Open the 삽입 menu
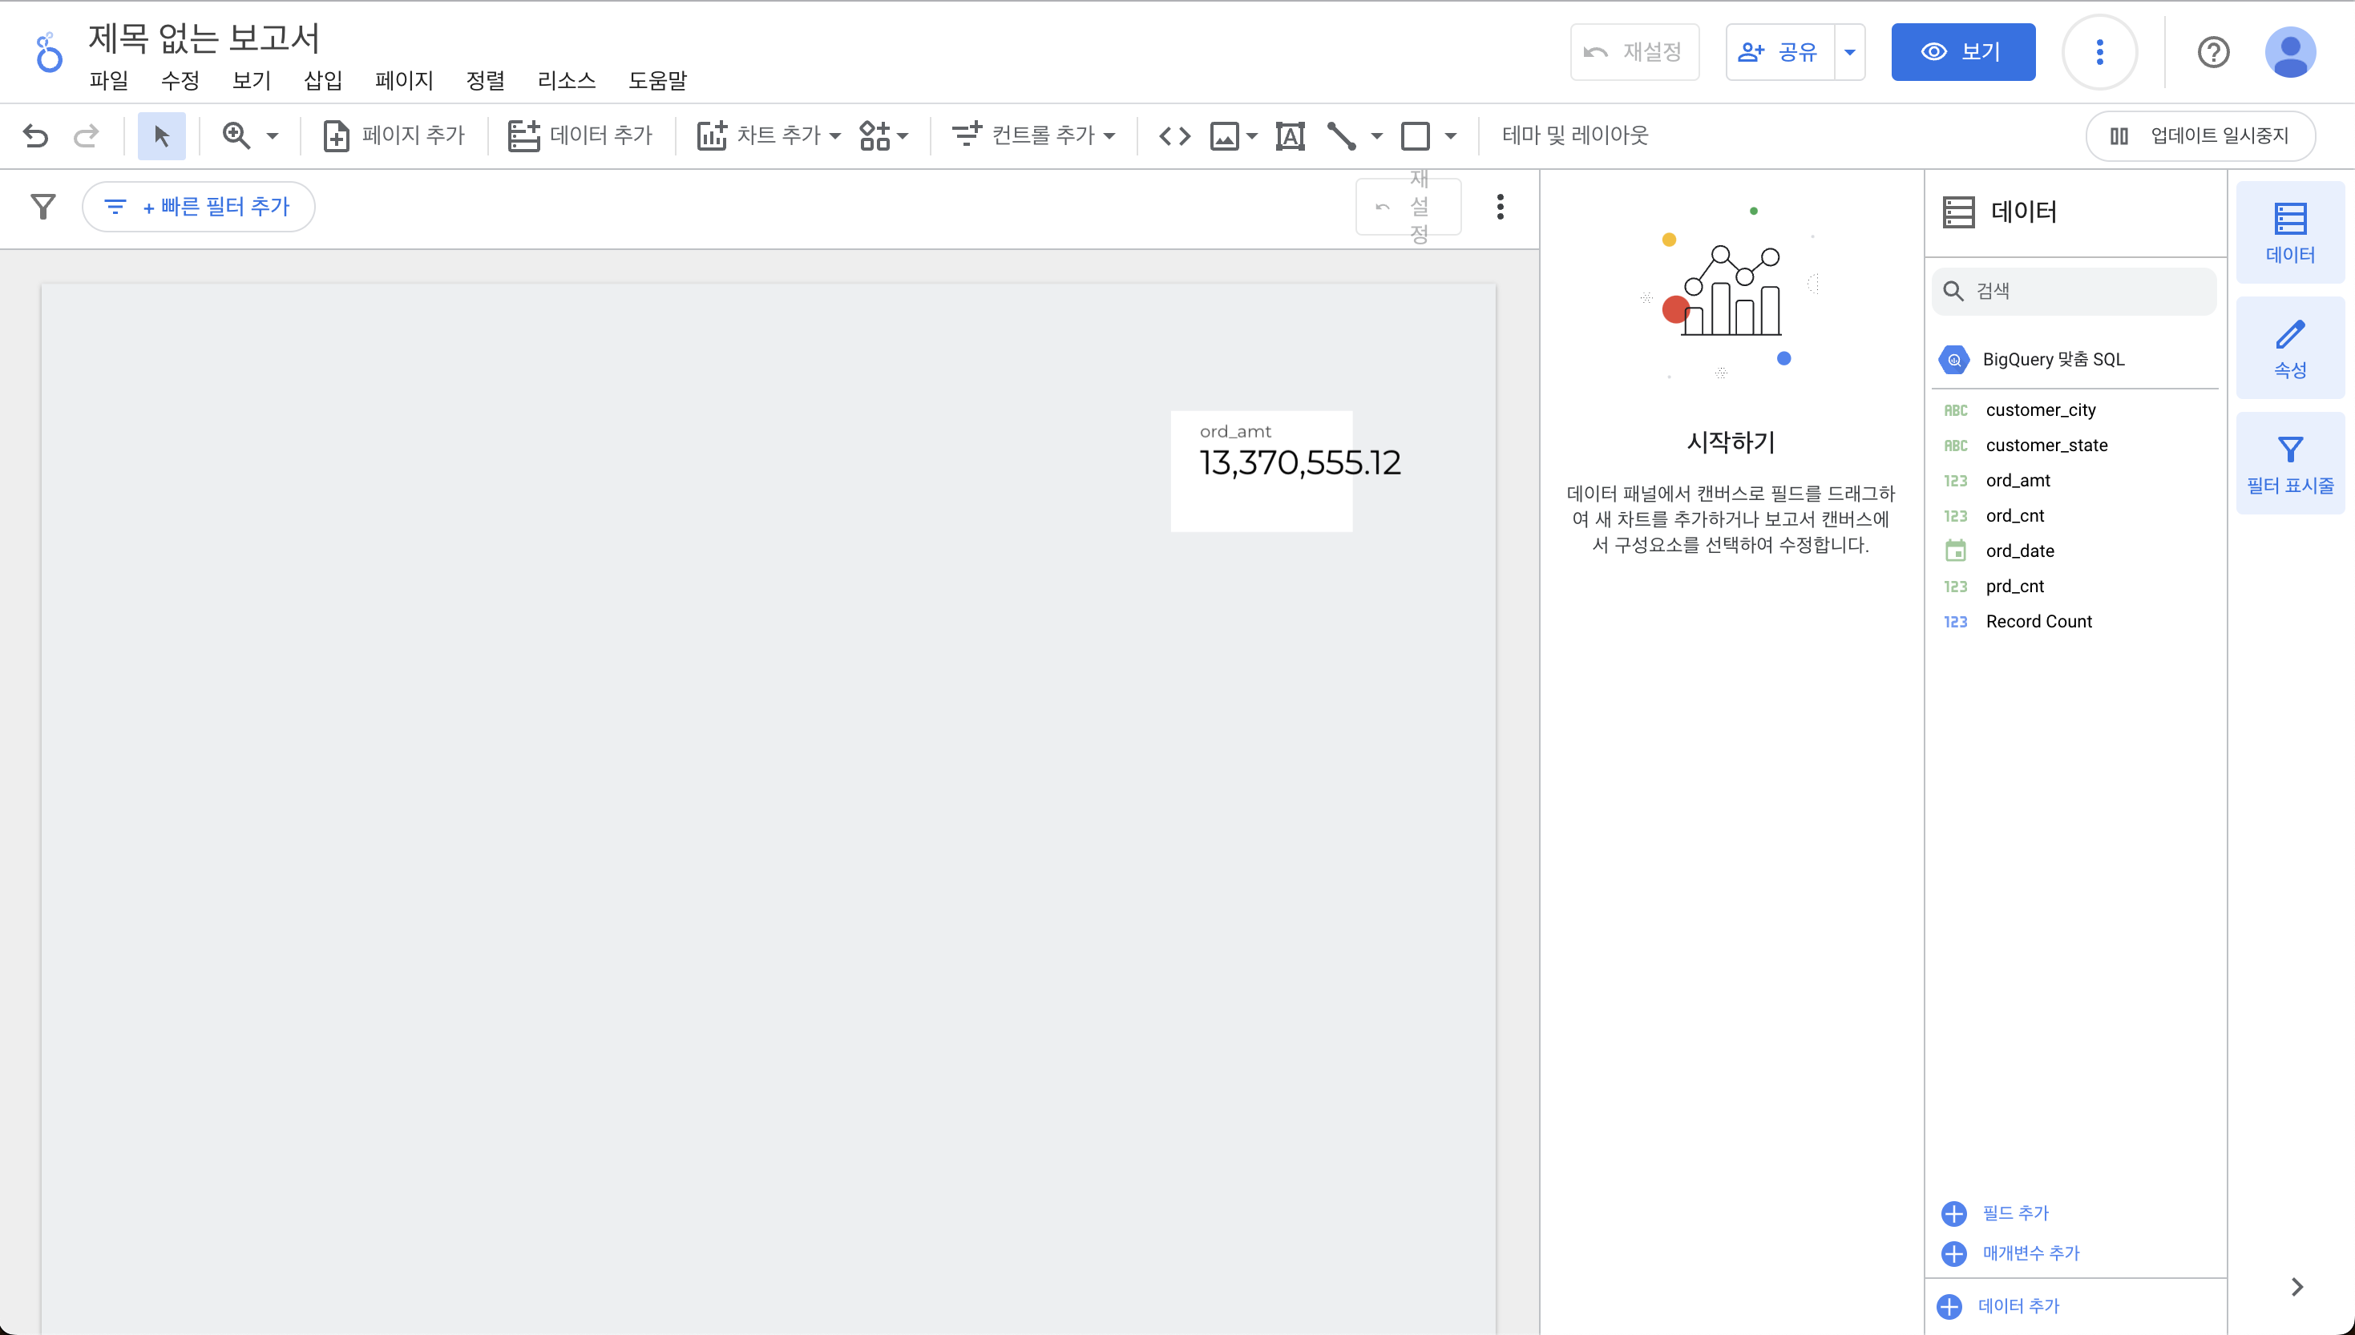The height and width of the screenshot is (1335, 2355). click(x=323, y=81)
